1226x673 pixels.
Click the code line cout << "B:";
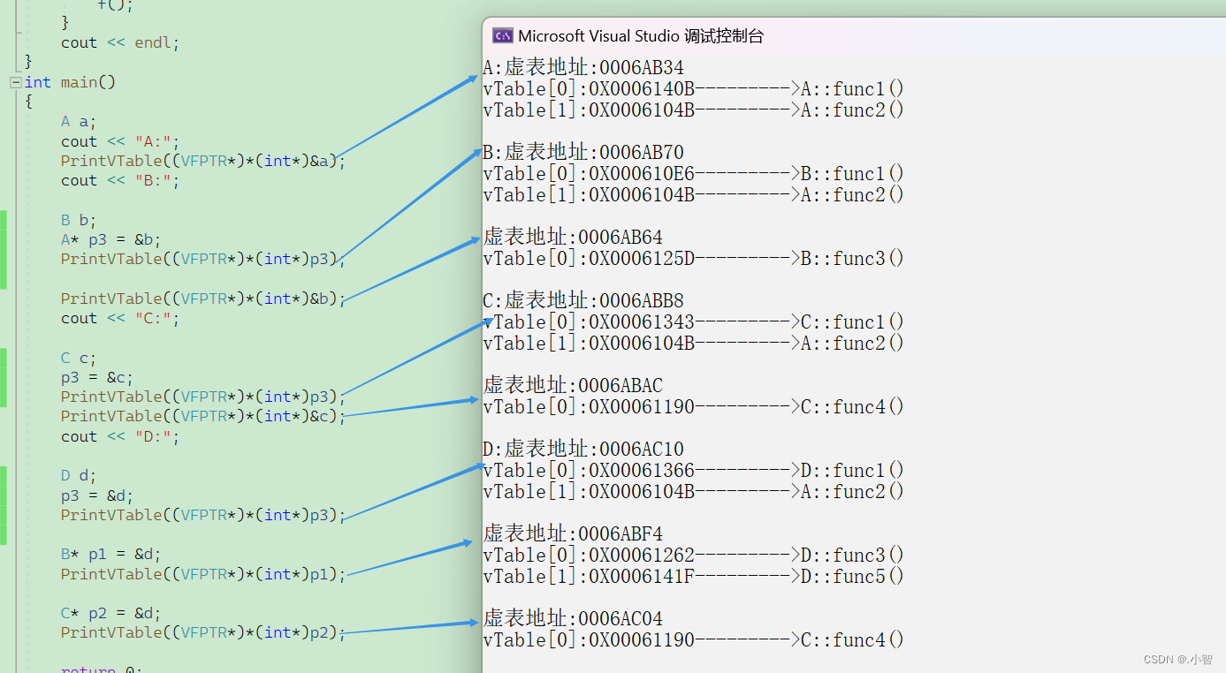tap(120, 180)
